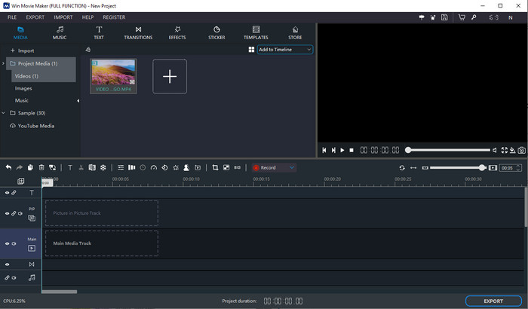Click the timeline zoom slider handle
528x309 pixels.
coord(482,167)
